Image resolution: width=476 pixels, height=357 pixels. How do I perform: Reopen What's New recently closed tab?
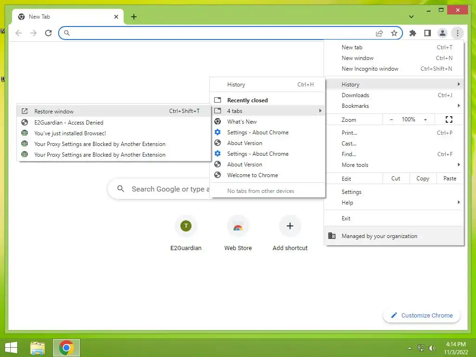[267, 122]
